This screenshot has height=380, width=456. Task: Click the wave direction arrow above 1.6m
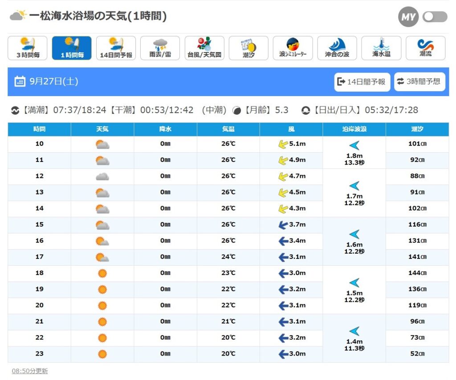[x=354, y=234]
